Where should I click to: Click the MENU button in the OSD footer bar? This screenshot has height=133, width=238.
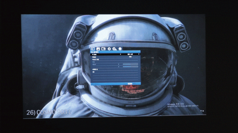tap(130, 84)
